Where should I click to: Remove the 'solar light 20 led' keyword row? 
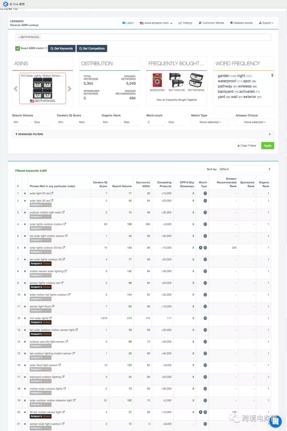click(25, 193)
